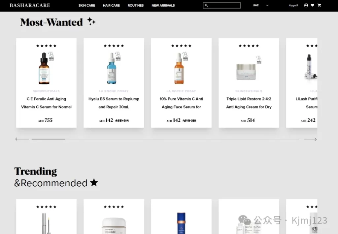Open the blue bottle product image under Trending
Viewport: 338px width, 234px height.
tap(181, 223)
